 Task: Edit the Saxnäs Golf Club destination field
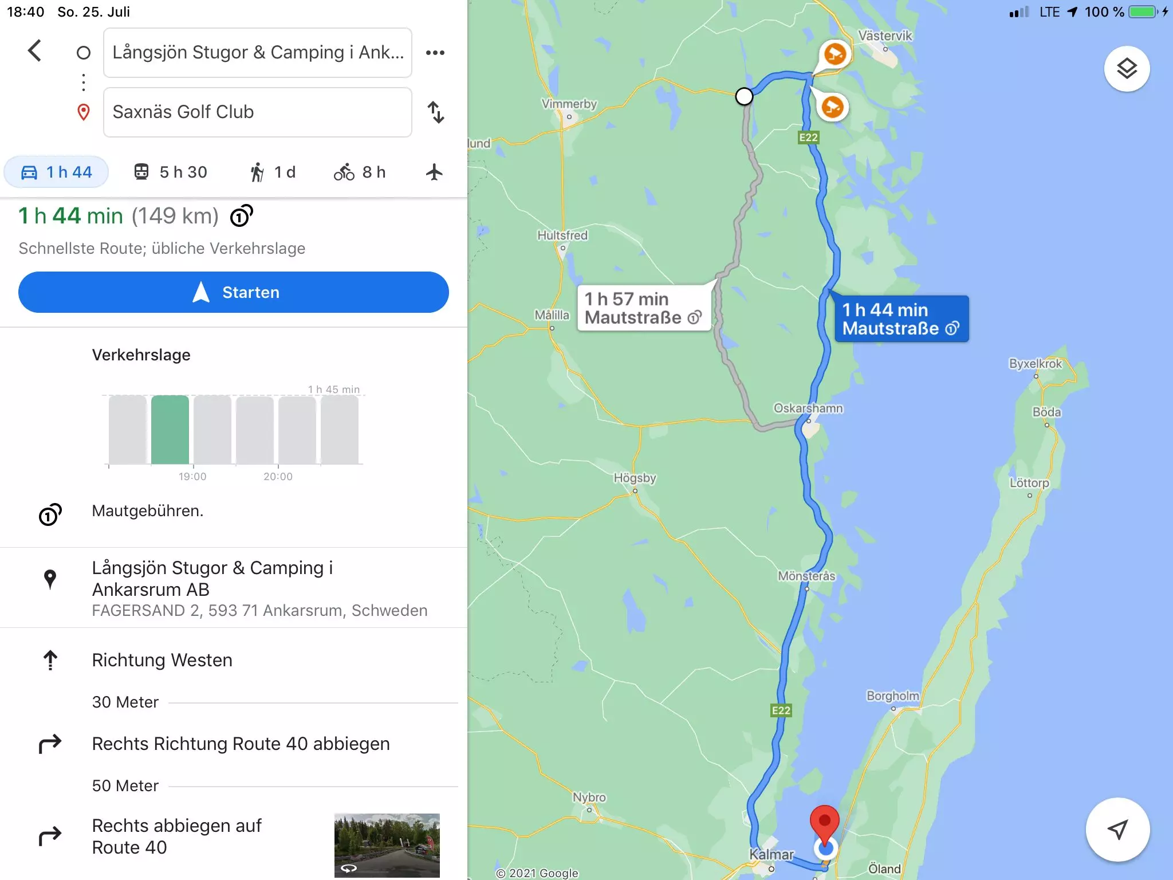[258, 112]
